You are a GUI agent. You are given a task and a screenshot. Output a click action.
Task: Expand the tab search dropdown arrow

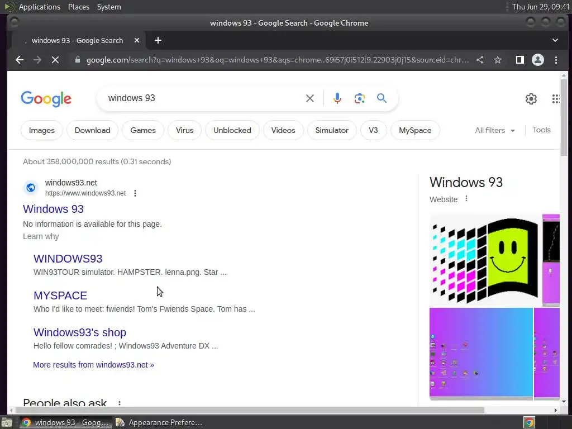coord(555,40)
